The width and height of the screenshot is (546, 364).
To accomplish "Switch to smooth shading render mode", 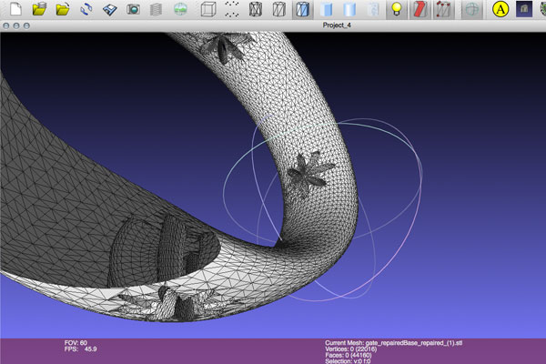I will point(349,9).
